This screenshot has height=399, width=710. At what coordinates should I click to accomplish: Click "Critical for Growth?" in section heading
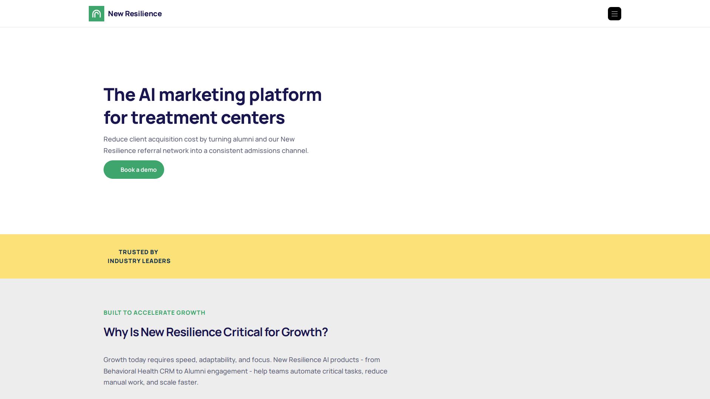tap(275, 332)
